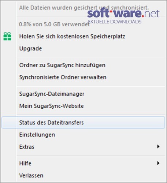This screenshot has width=167, height=183.
Task: Expand the Hilfe submenu arrow
Action: pos(158,163)
